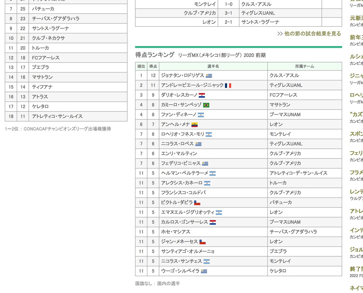Click the 得点ランキング heading
363x293 pixels.
(155, 55)
